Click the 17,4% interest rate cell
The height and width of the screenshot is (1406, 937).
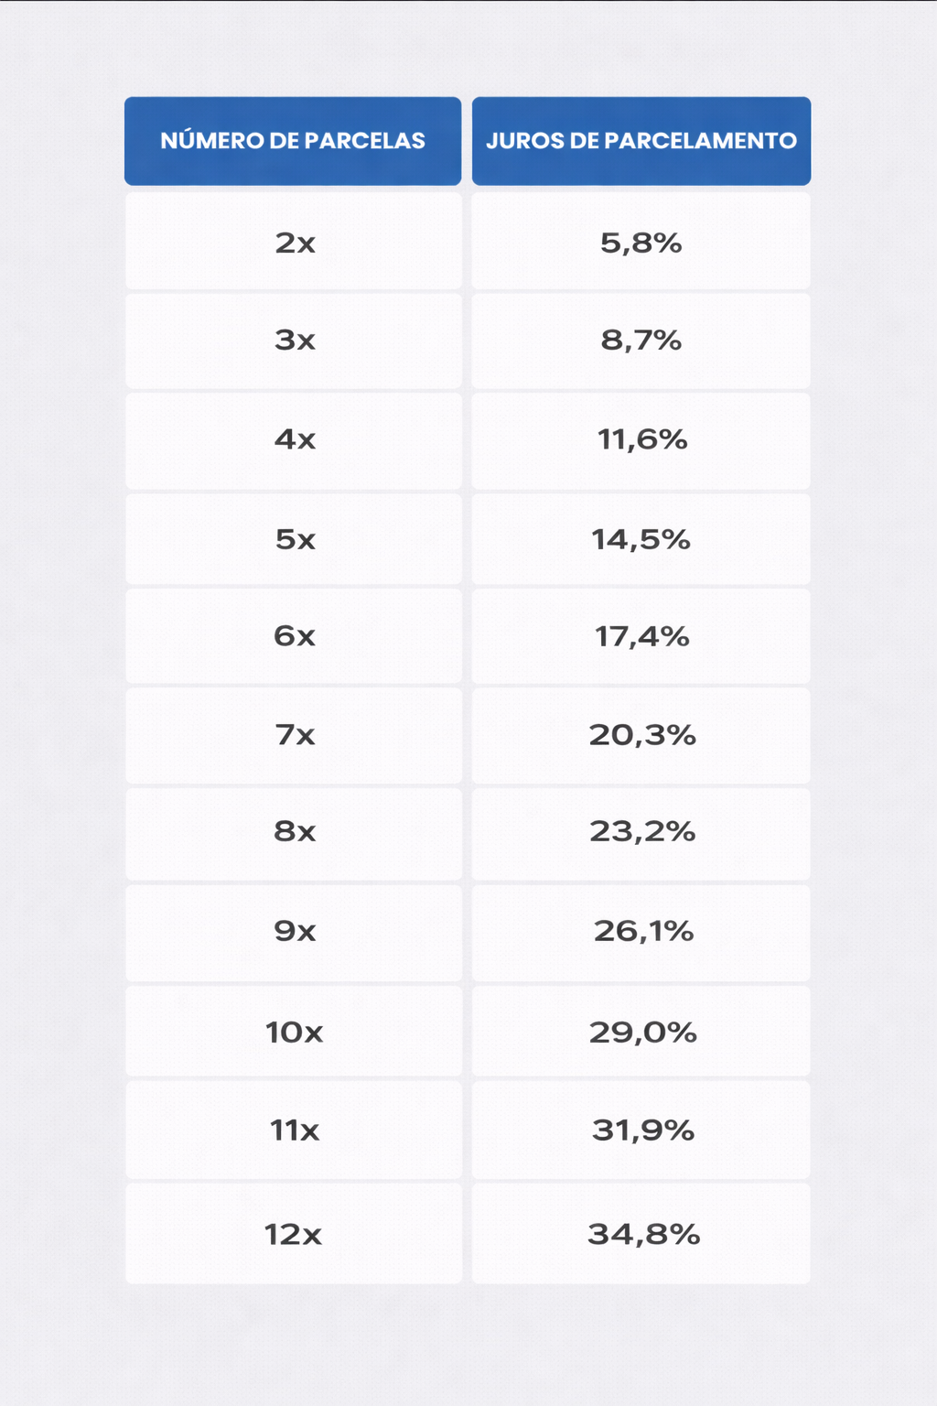(x=641, y=636)
